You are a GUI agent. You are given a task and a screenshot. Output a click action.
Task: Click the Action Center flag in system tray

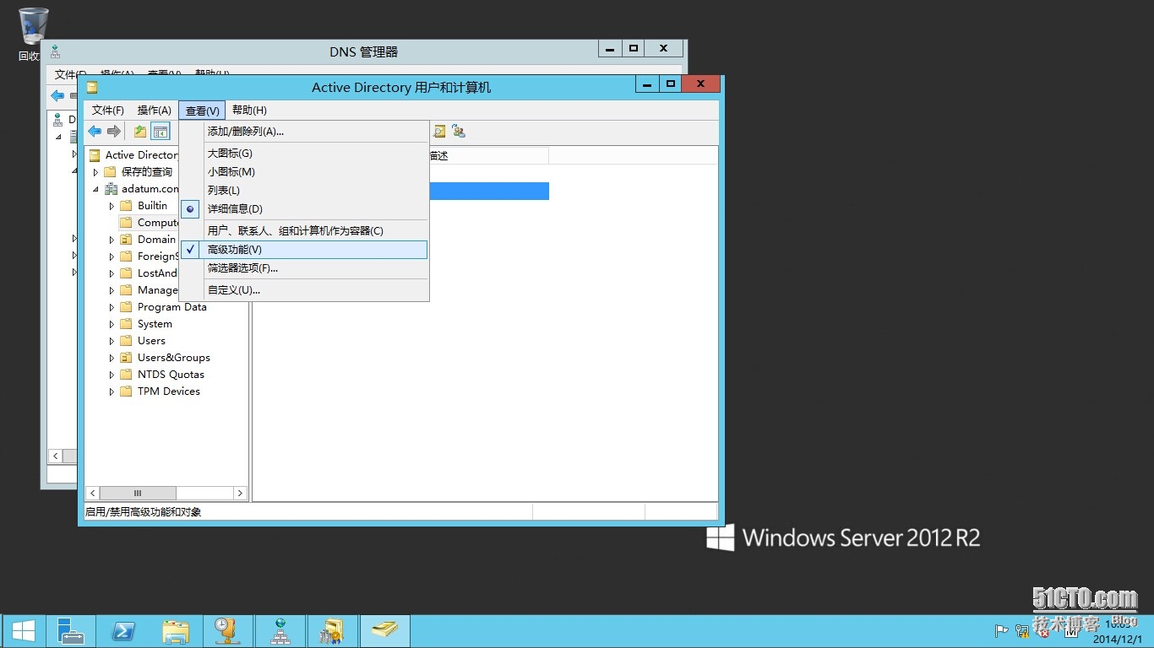1002,630
